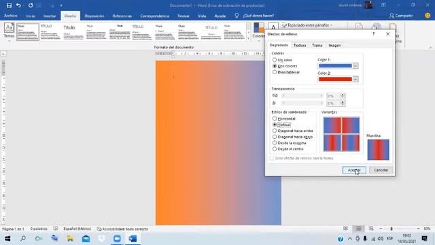Click the lightbulb Tell me icon
Screen dimensions: 435x245
click(x=237, y=16)
